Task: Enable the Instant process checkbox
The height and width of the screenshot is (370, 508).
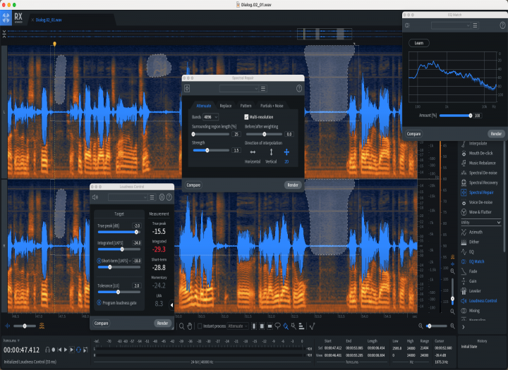Action: (200, 326)
